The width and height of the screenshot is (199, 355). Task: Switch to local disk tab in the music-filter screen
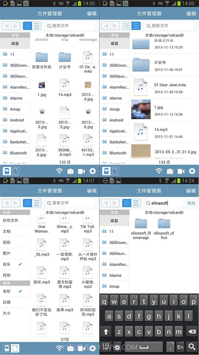[7, 349]
